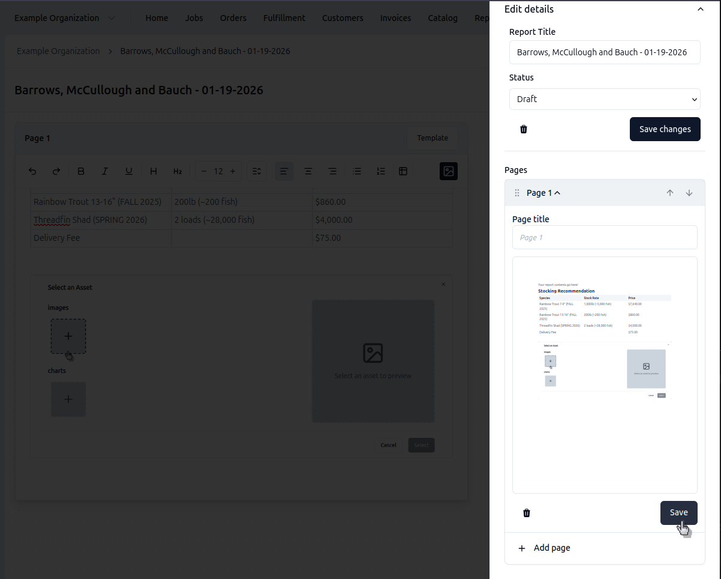Click the Save changes button
This screenshot has height=579, width=721.
665,129
